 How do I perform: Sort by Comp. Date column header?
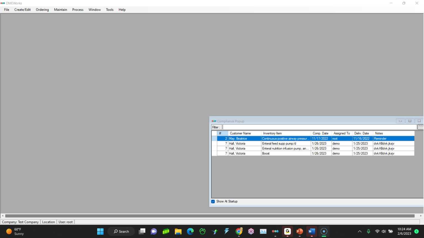pyautogui.click(x=320, y=133)
